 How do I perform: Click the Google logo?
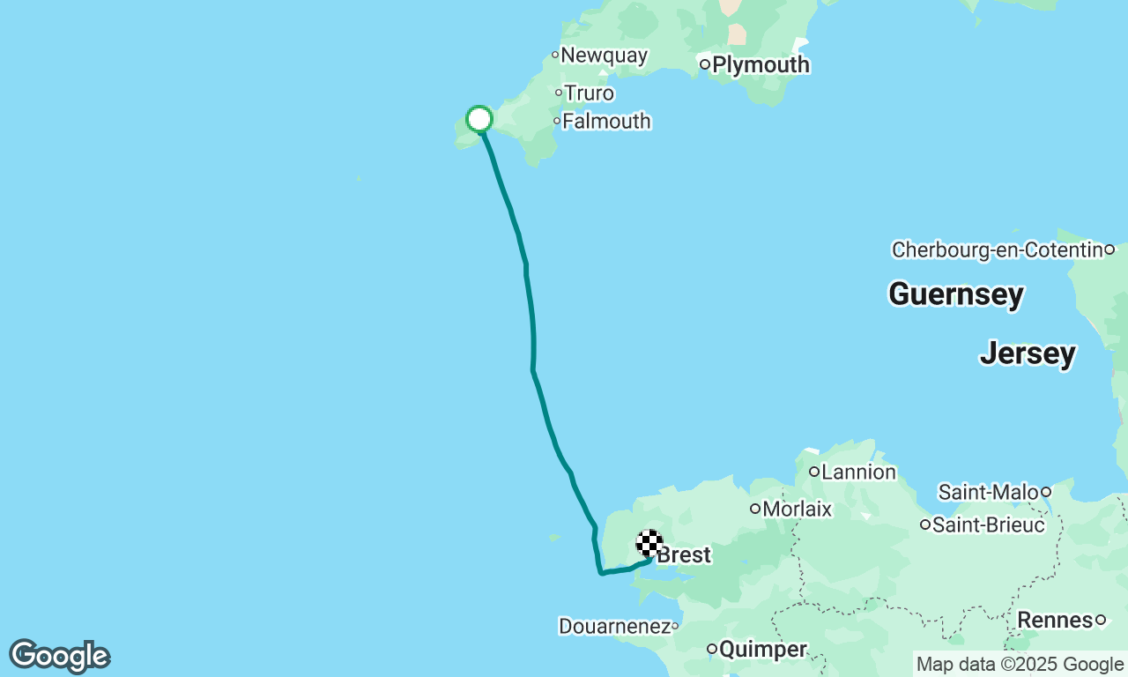(59, 656)
